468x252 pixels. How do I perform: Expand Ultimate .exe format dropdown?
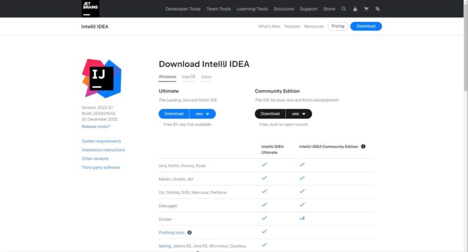click(x=202, y=114)
